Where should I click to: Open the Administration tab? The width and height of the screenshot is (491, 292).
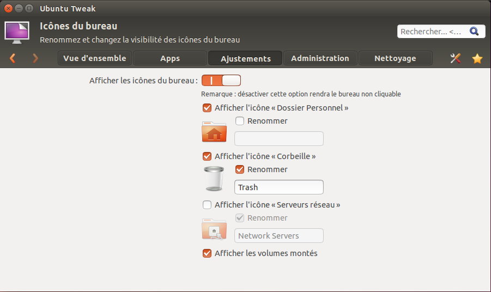coord(320,58)
